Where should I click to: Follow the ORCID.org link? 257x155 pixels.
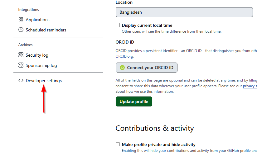(x=124, y=56)
